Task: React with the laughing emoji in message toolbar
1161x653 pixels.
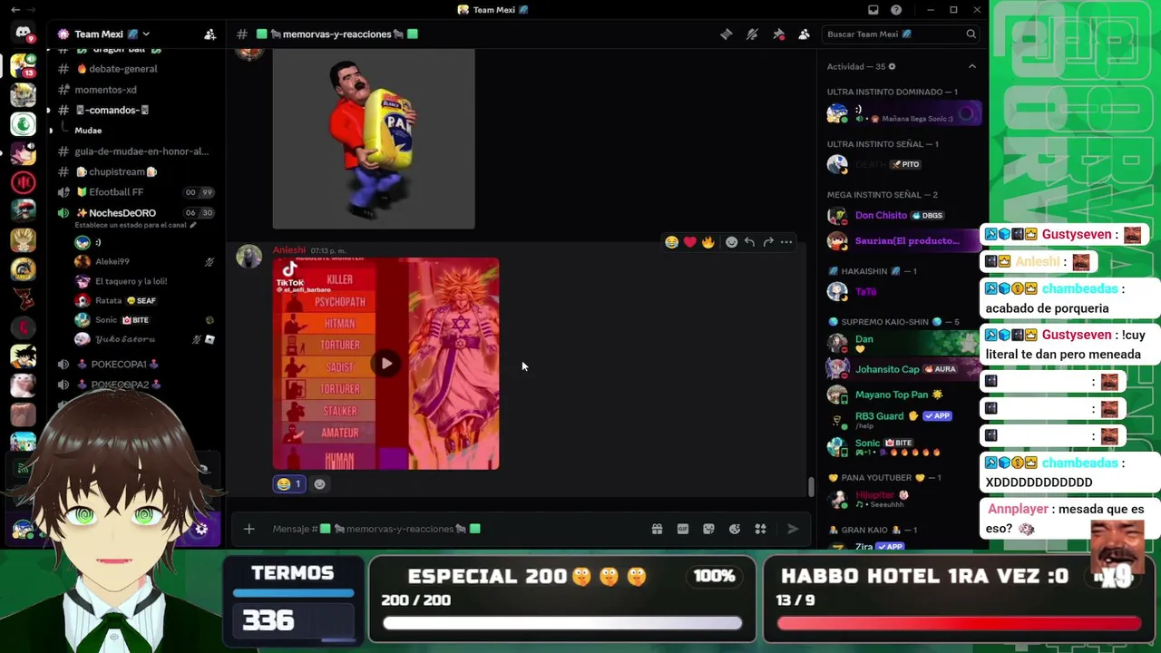Action: tap(671, 242)
